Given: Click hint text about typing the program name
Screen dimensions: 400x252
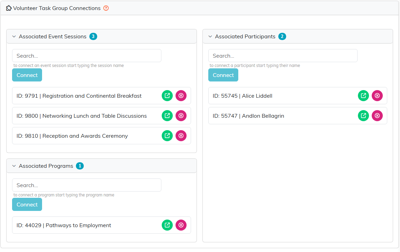Looking at the screenshot, I should (x=64, y=195).
